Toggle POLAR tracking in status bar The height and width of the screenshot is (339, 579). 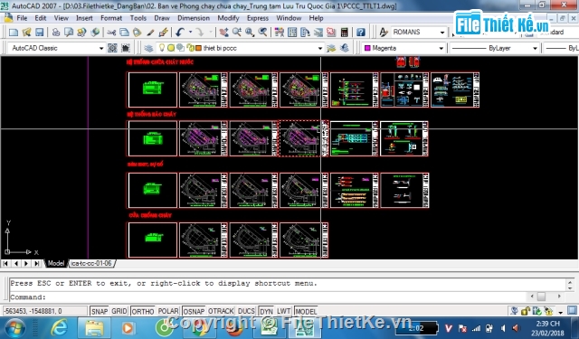(168, 311)
